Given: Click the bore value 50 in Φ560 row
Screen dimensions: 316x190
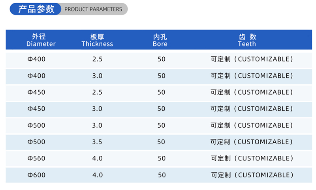Looking at the screenshot, I should (x=161, y=158).
